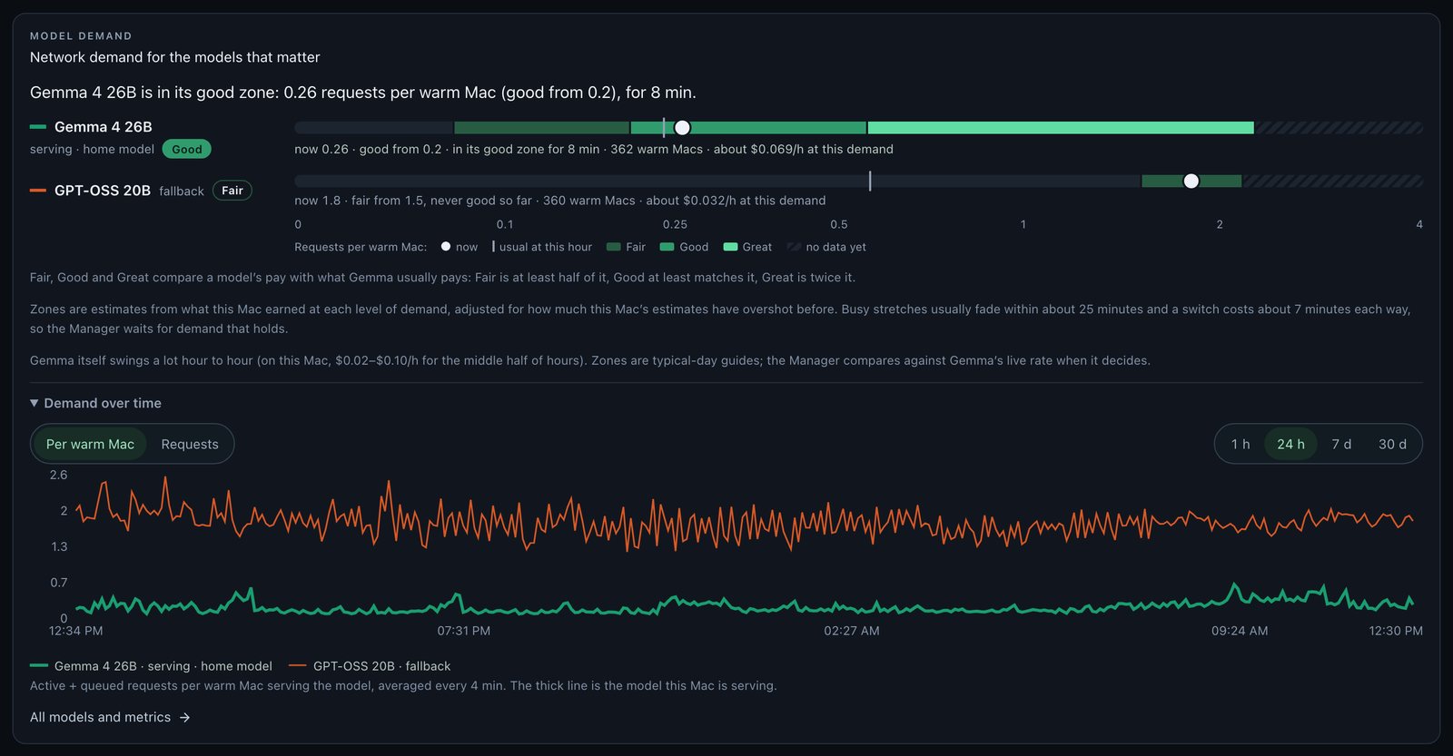Viewport: 1453px width, 756px height.
Task: Click the Good legend swatch
Action: tap(667, 247)
